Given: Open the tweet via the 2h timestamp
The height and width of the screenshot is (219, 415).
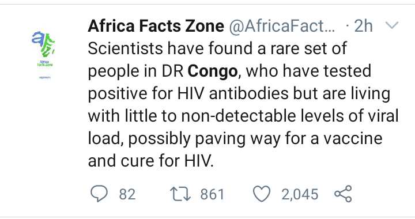Looking at the screenshot, I should [363, 26].
